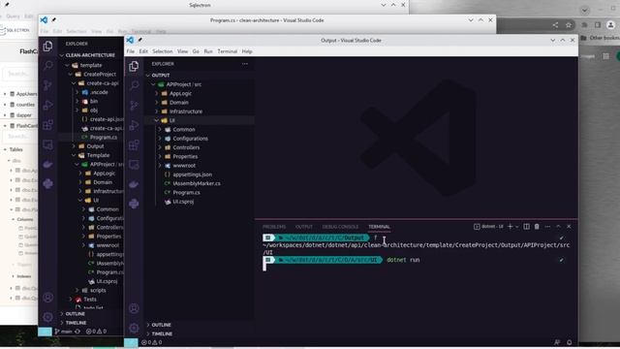Viewport: 620px width, 349px height.
Task: Open appsettings.json in Output window
Action: click(193, 174)
